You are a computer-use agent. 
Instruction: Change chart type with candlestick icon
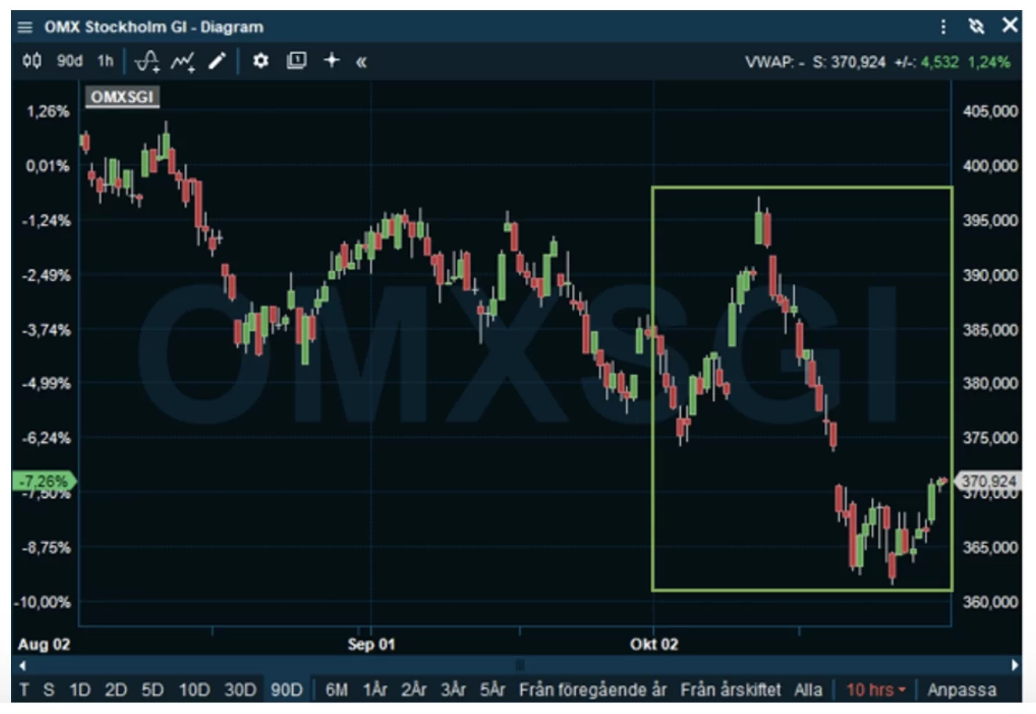(32, 61)
